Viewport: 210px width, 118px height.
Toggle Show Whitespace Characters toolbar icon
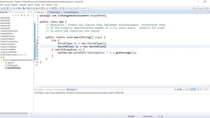pyautogui.click(x=66, y=8)
